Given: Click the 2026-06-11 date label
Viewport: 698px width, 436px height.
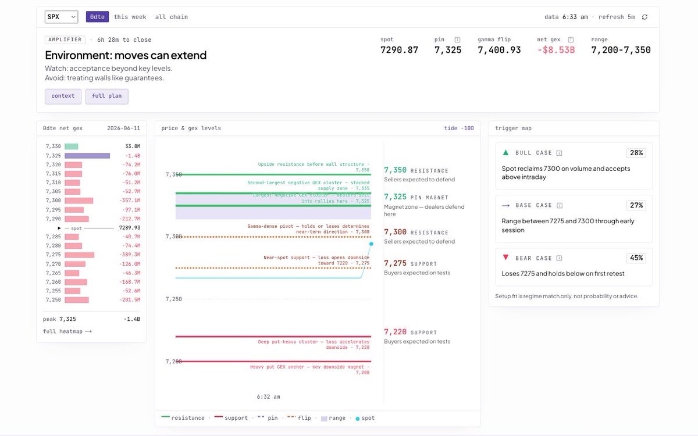Looking at the screenshot, I should point(123,128).
